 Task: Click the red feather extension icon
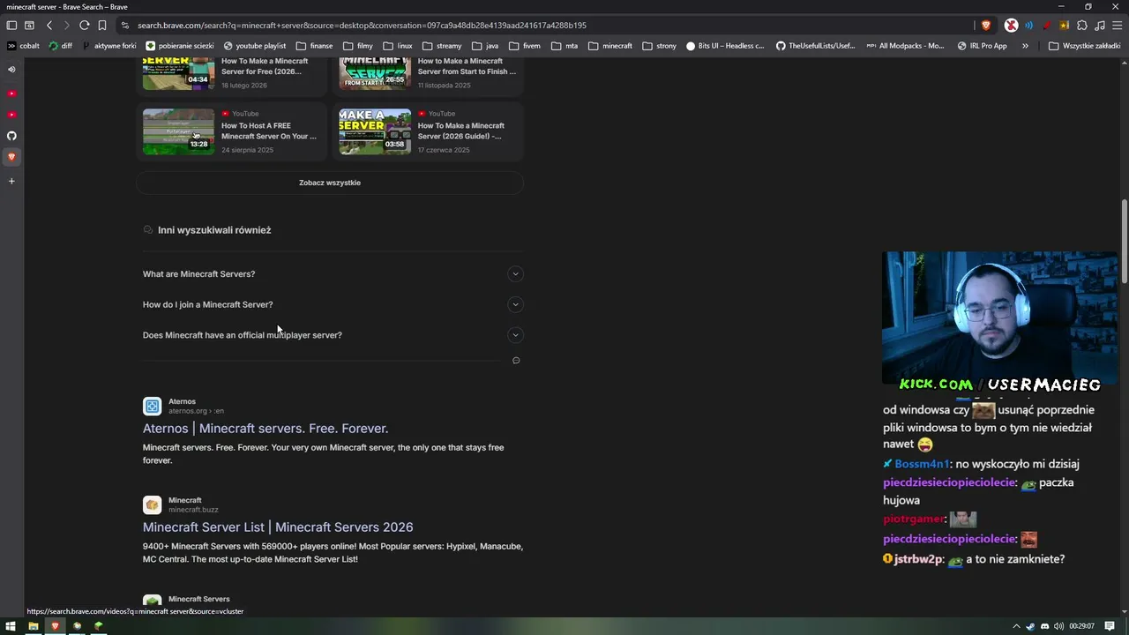[1046, 26]
